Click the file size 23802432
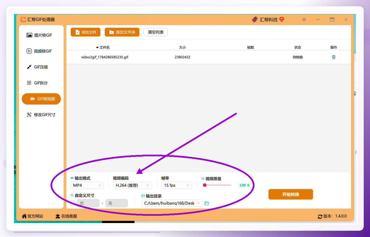 pos(182,57)
